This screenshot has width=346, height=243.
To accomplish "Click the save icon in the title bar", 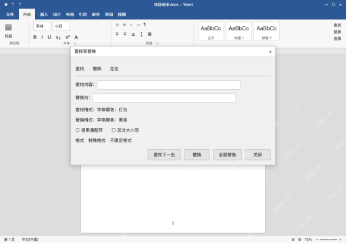I will pyautogui.click(x=6, y=5).
